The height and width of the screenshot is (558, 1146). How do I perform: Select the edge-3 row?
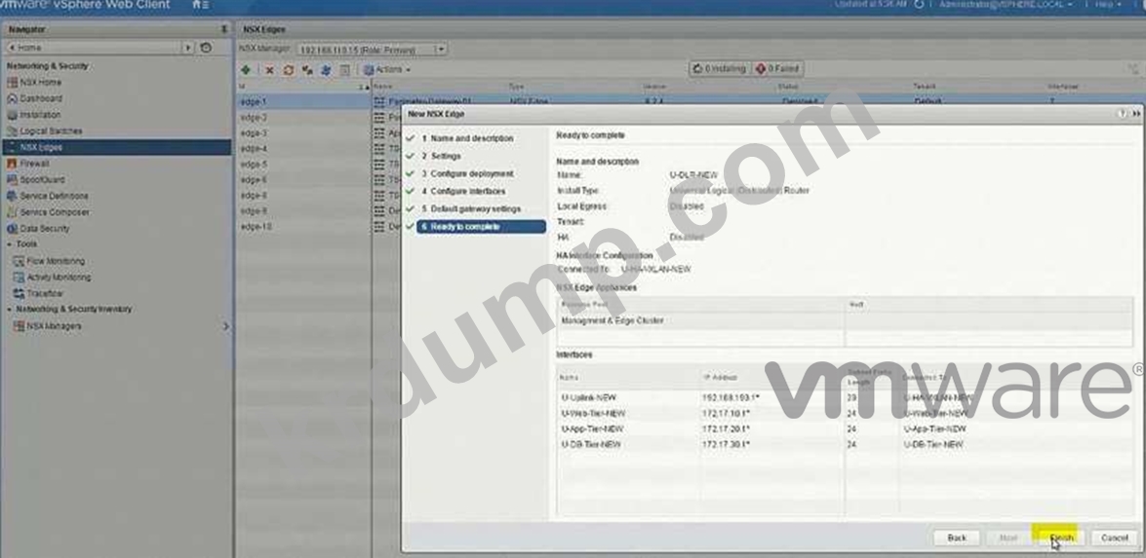pos(304,133)
